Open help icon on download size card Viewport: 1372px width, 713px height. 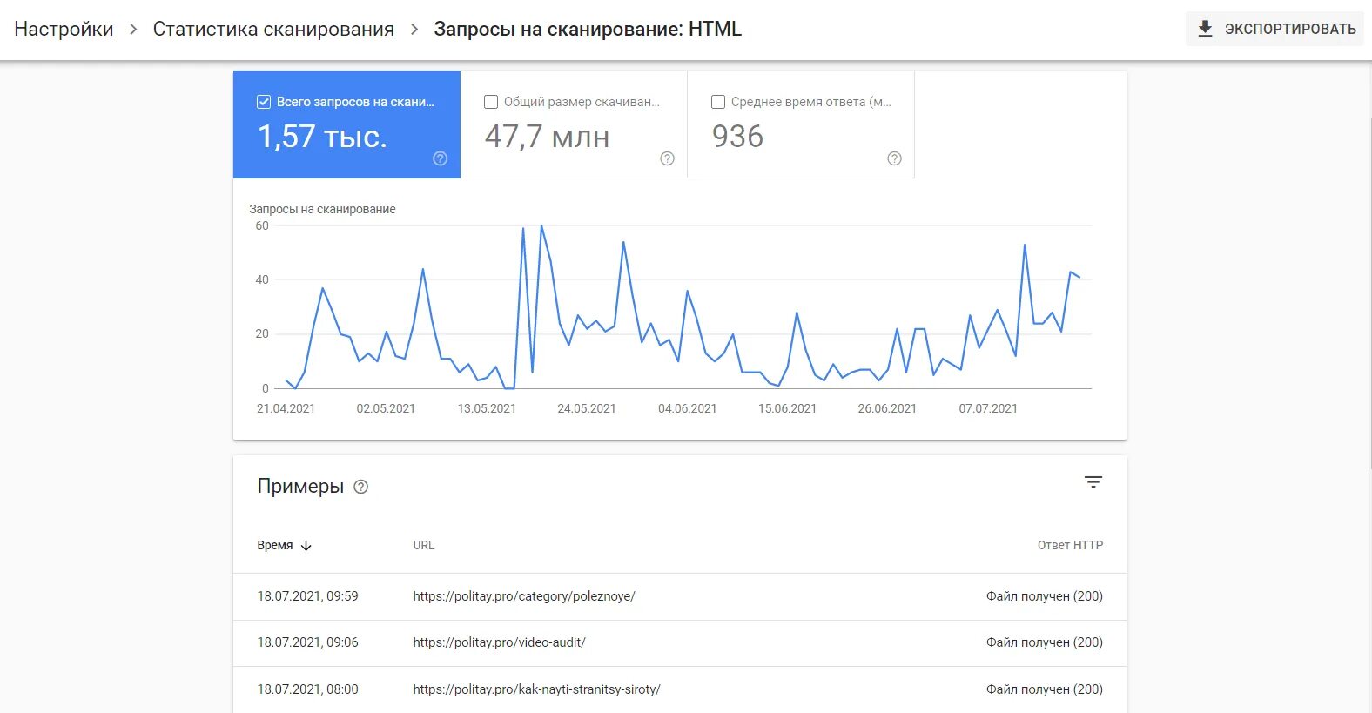coord(668,158)
